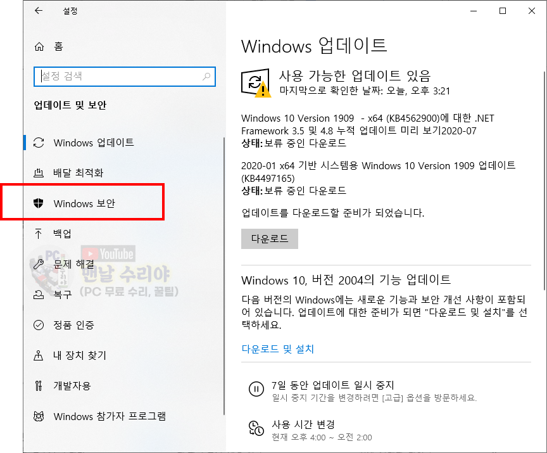Minimize the Settings window
547x453 pixels.
click(474, 11)
